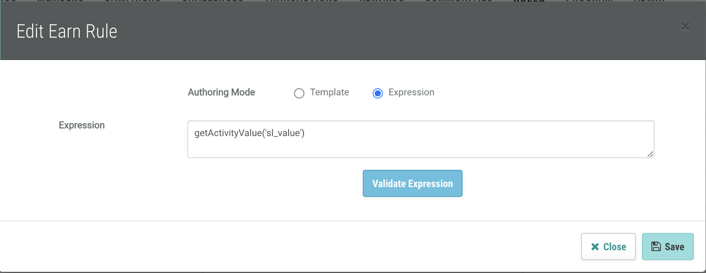Dismiss the Edit Earn Rule dialog via the header X
Image resolution: width=706 pixels, height=273 pixels.
685,27
